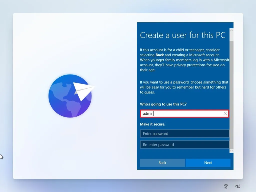Select the Who's going to use label
This screenshot has width=256, height=192.
pyautogui.click(x=163, y=104)
